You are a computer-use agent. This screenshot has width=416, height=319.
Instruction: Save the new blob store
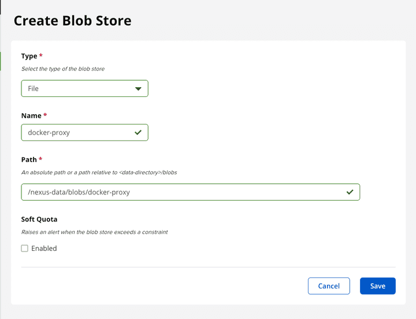point(377,286)
